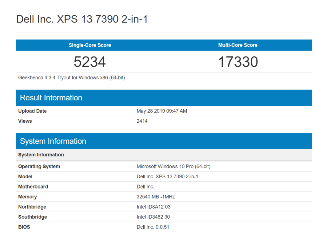
Task: Select the Operating System row label
Action: coord(39,167)
